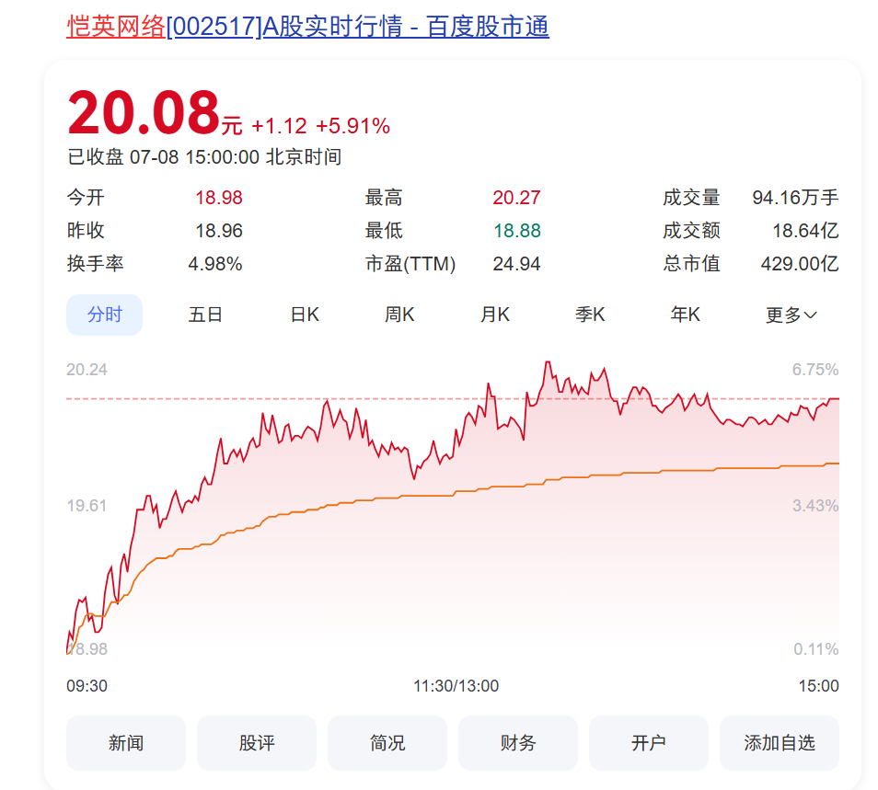Show the 季K chart

590,315
